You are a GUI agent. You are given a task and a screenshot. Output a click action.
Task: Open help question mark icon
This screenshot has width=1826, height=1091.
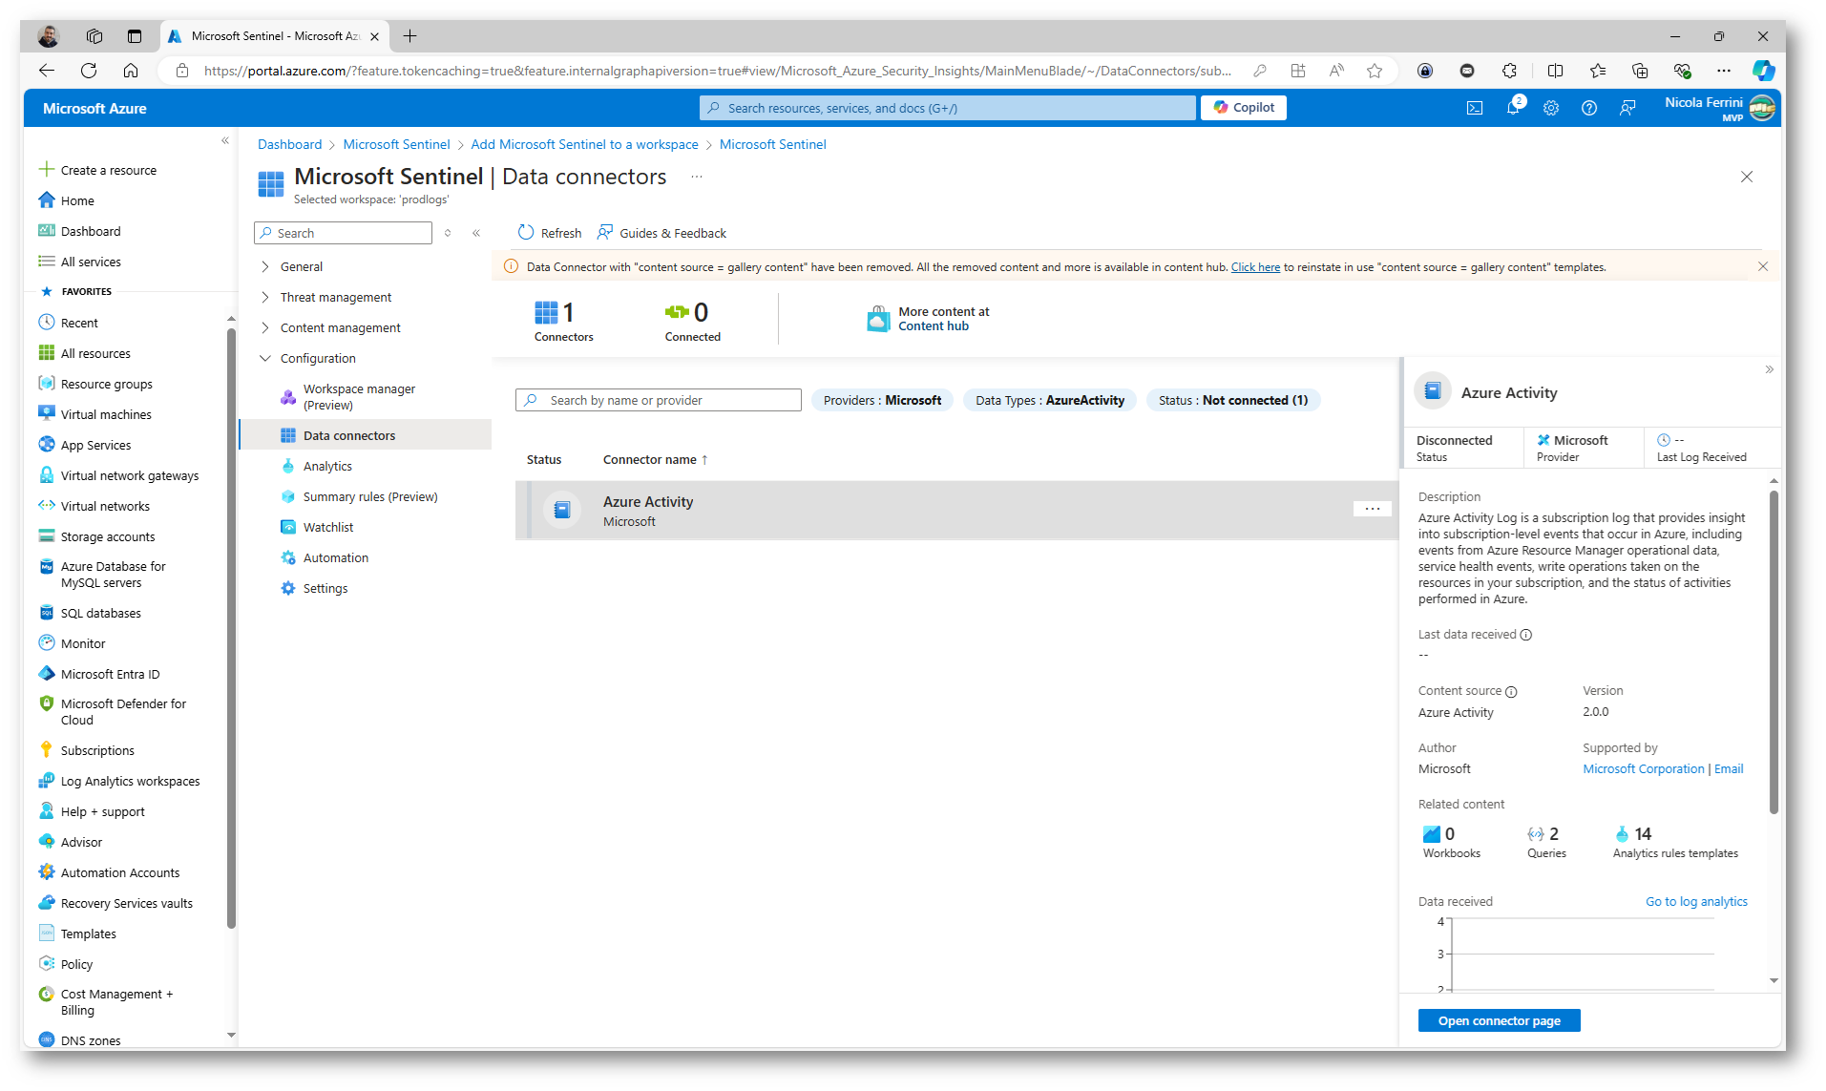click(x=1589, y=108)
